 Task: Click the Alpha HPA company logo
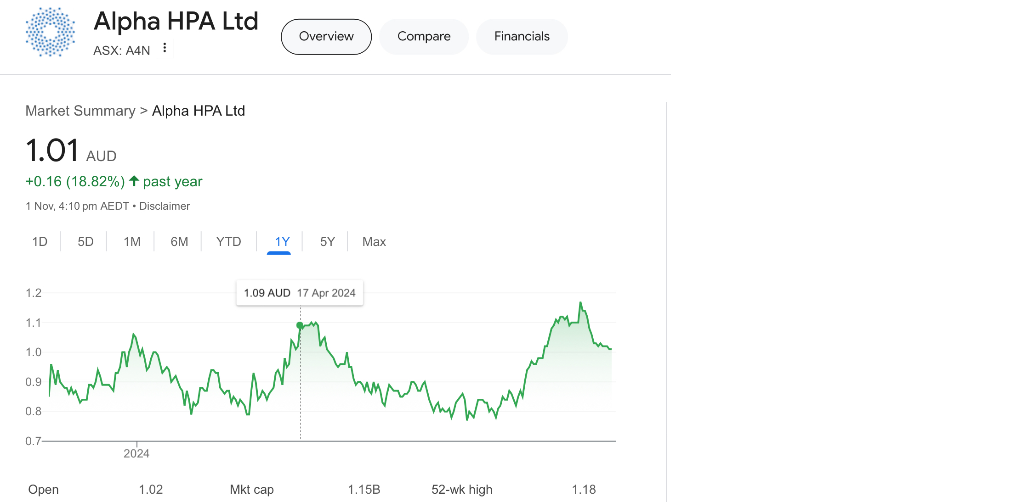pyautogui.click(x=51, y=32)
